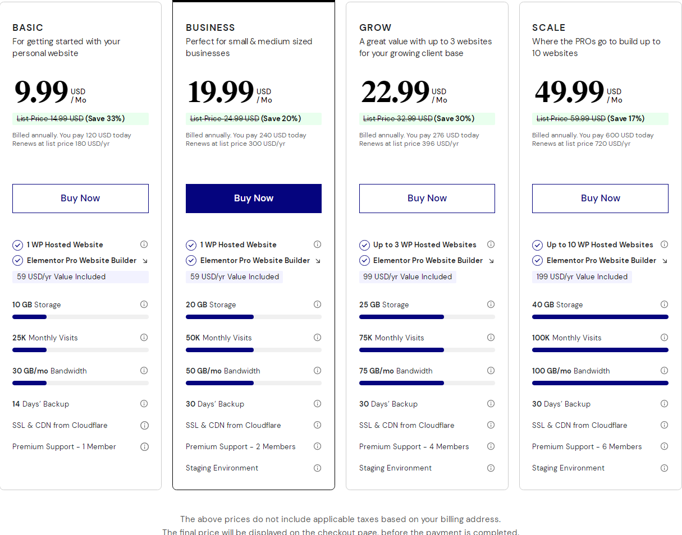Buy the Business plan now
This screenshot has height=535, width=682.
(x=253, y=199)
